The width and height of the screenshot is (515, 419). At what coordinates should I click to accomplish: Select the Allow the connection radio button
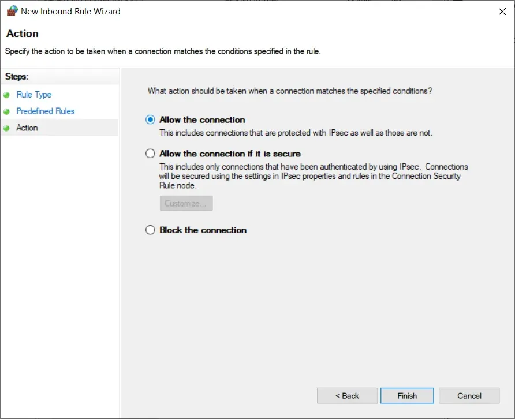coord(150,120)
